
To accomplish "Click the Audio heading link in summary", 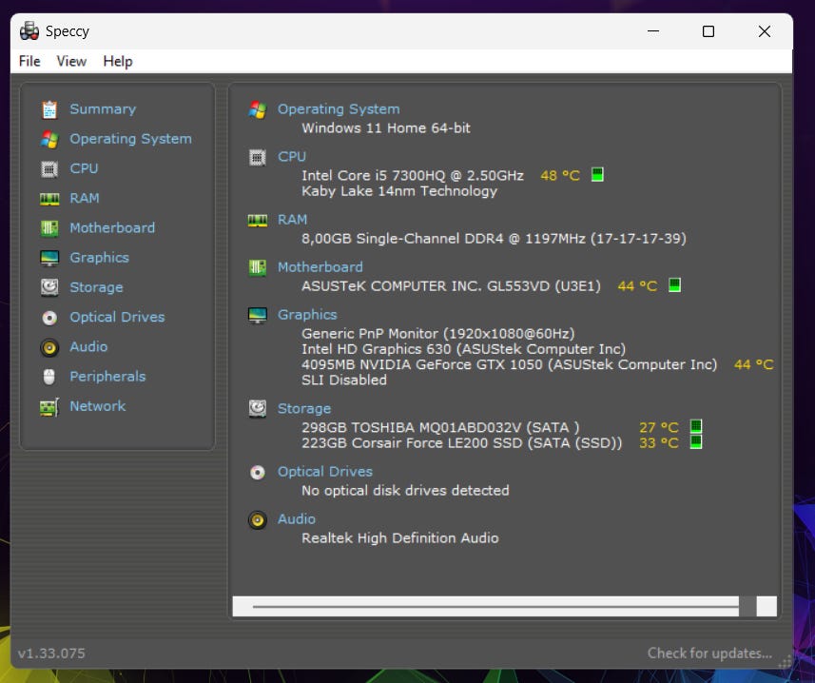I will (297, 518).
